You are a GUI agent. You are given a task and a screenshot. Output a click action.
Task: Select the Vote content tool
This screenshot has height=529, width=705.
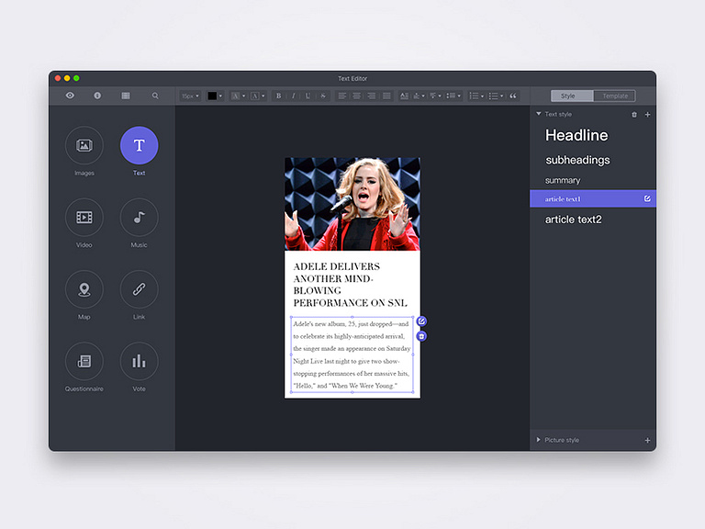139,361
